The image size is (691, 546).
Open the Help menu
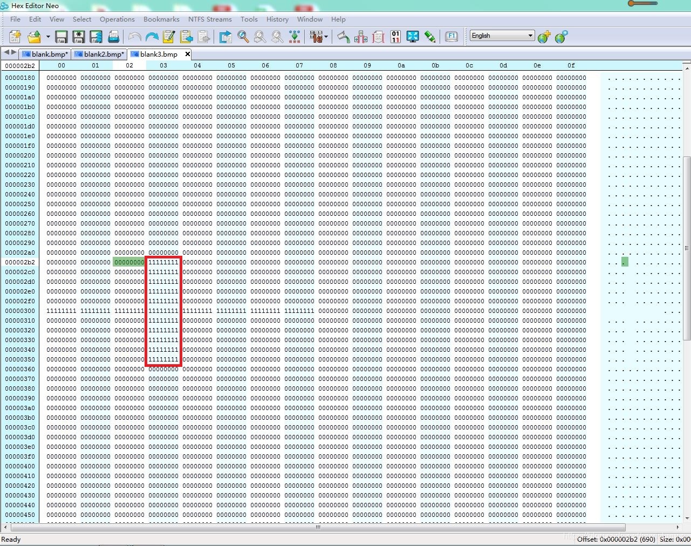point(338,19)
